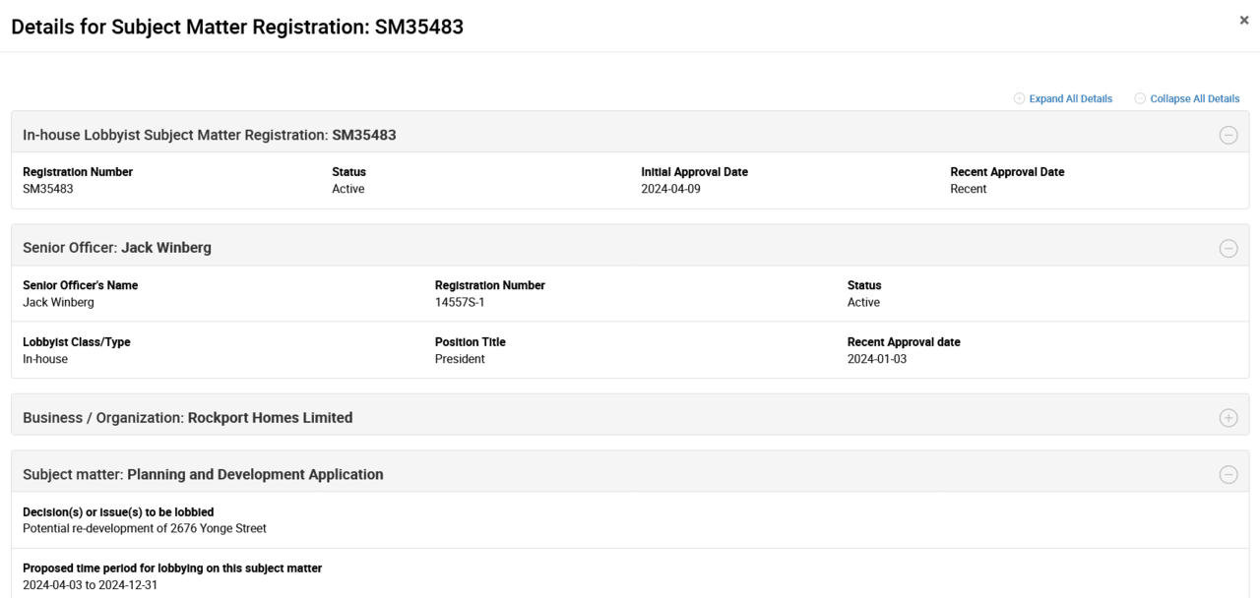This screenshot has height=598, width=1260.
Task: Close the Subject Matter Registration details dialog
Action: click(x=1244, y=21)
